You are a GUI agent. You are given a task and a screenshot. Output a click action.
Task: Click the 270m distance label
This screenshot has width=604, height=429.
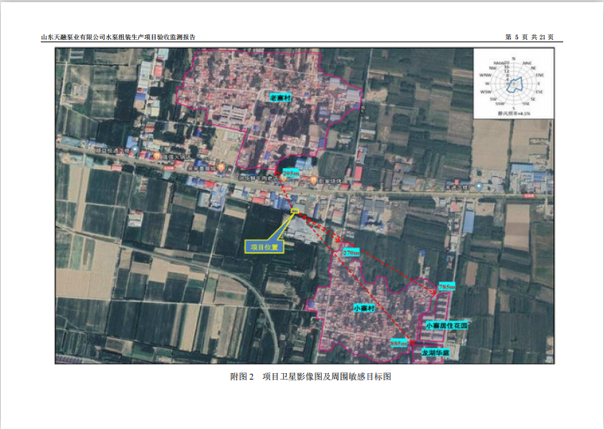point(351,253)
